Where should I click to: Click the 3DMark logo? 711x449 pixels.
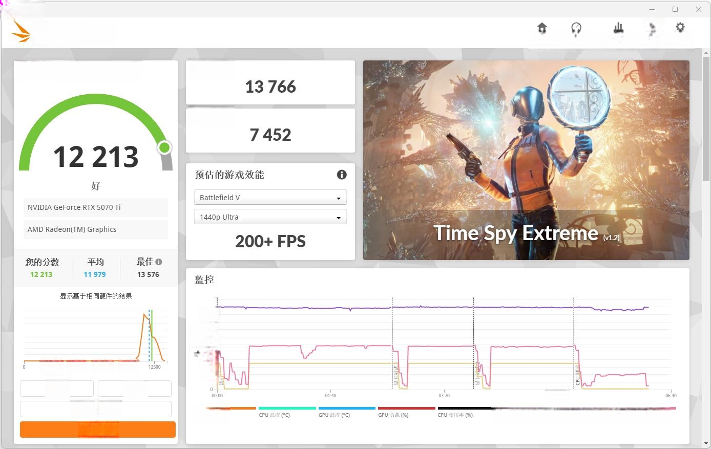[x=20, y=32]
